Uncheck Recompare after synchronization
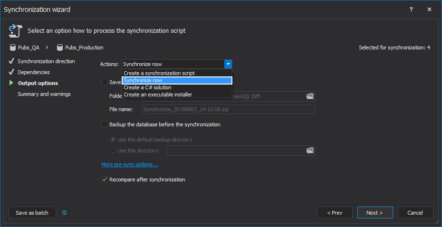 105,180
